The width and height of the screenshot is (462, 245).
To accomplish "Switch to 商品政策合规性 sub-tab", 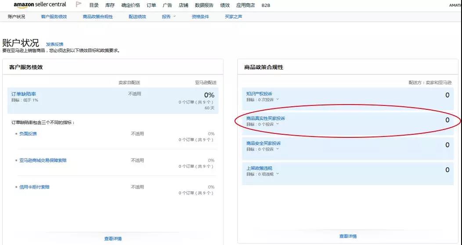I will pos(98,17).
